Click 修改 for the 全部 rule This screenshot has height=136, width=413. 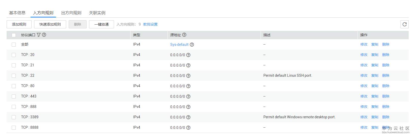(364, 44)
